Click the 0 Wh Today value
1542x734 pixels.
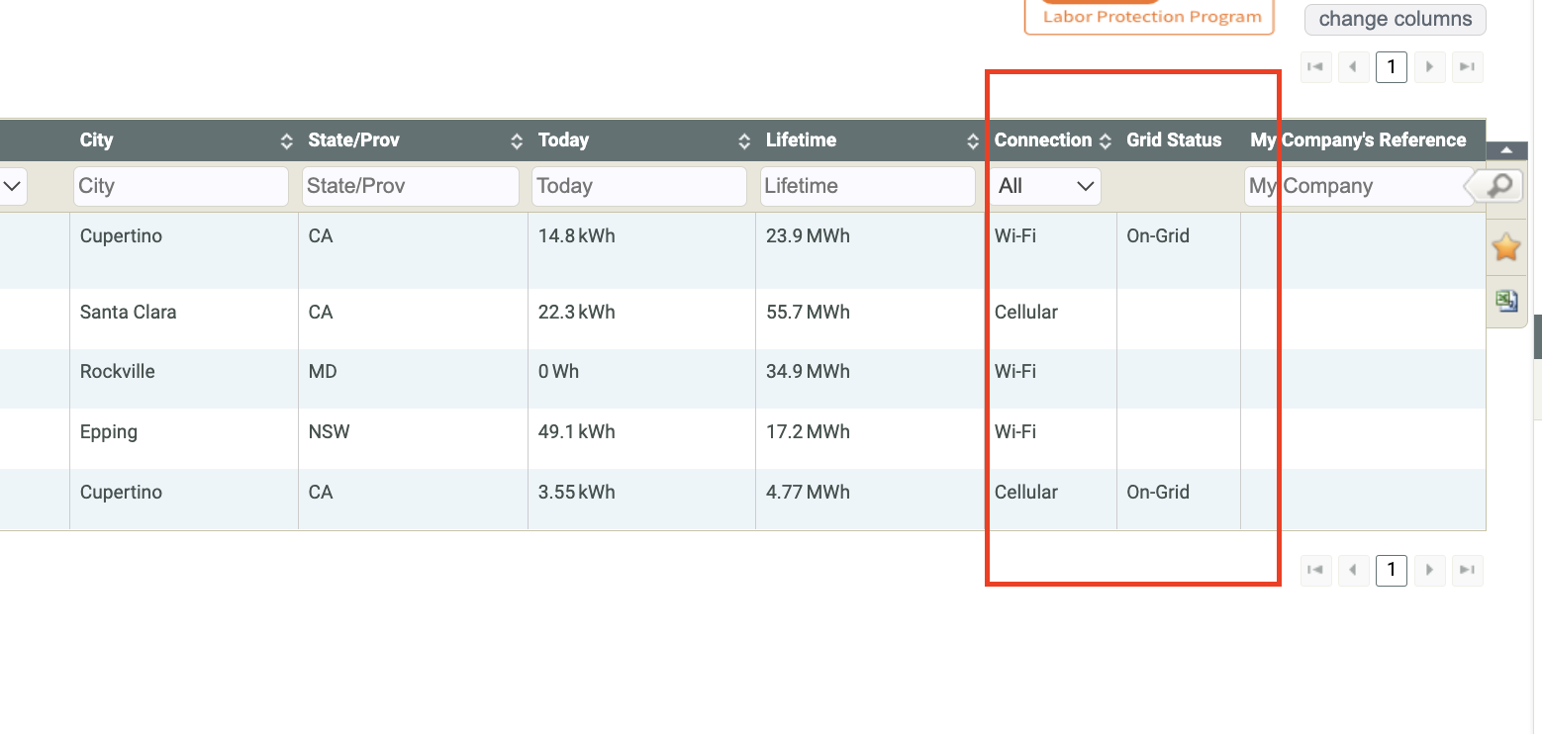558,371
